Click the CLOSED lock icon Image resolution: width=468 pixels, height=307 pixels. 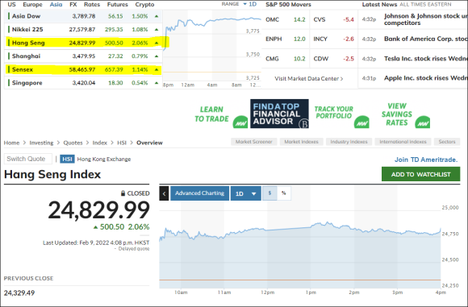coord(123,193)
